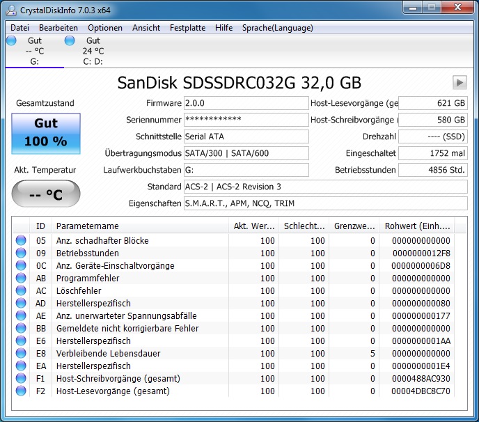Open the Ansicht menu
Viewport: 479px width, 422px height.
(146, 28)
